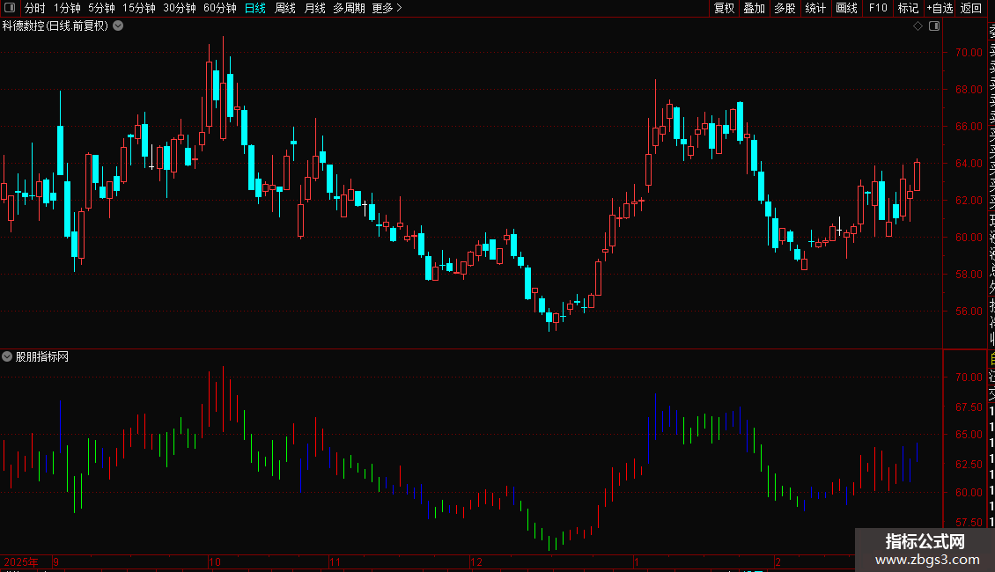Expand the 股朋指标网 indicator dropdown arrow
The image size is (995, 572).
[7, 356]
